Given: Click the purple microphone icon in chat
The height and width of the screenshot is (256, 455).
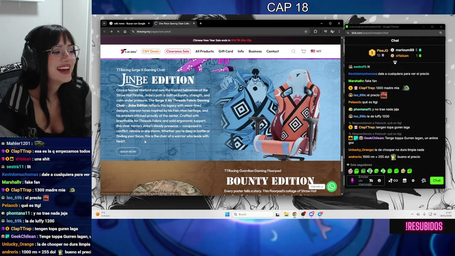Looking at the screenshot, I should pyautogui.click(x=352, y=181).
